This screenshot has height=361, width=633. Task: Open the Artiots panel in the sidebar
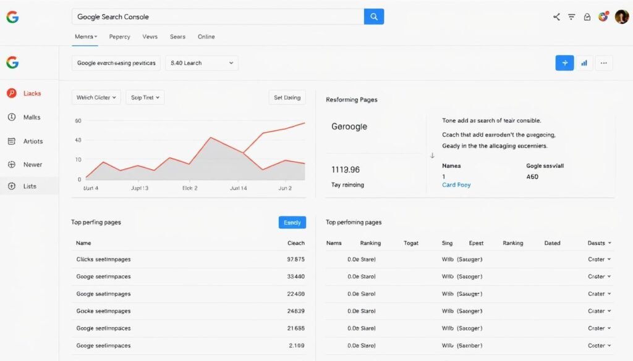30,141
